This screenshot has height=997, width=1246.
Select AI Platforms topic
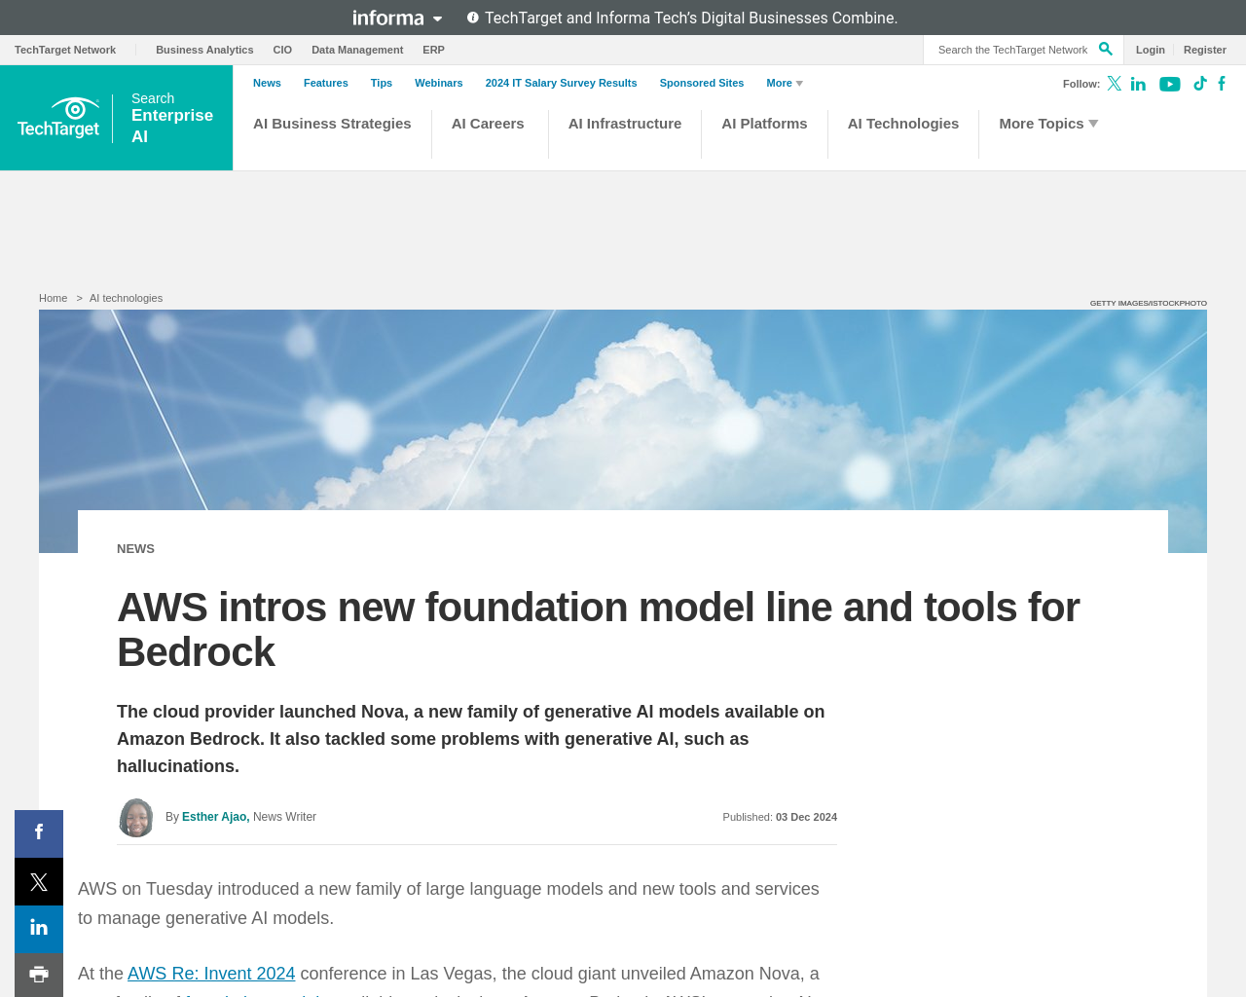pyautogui.click(x=764, y=124)
